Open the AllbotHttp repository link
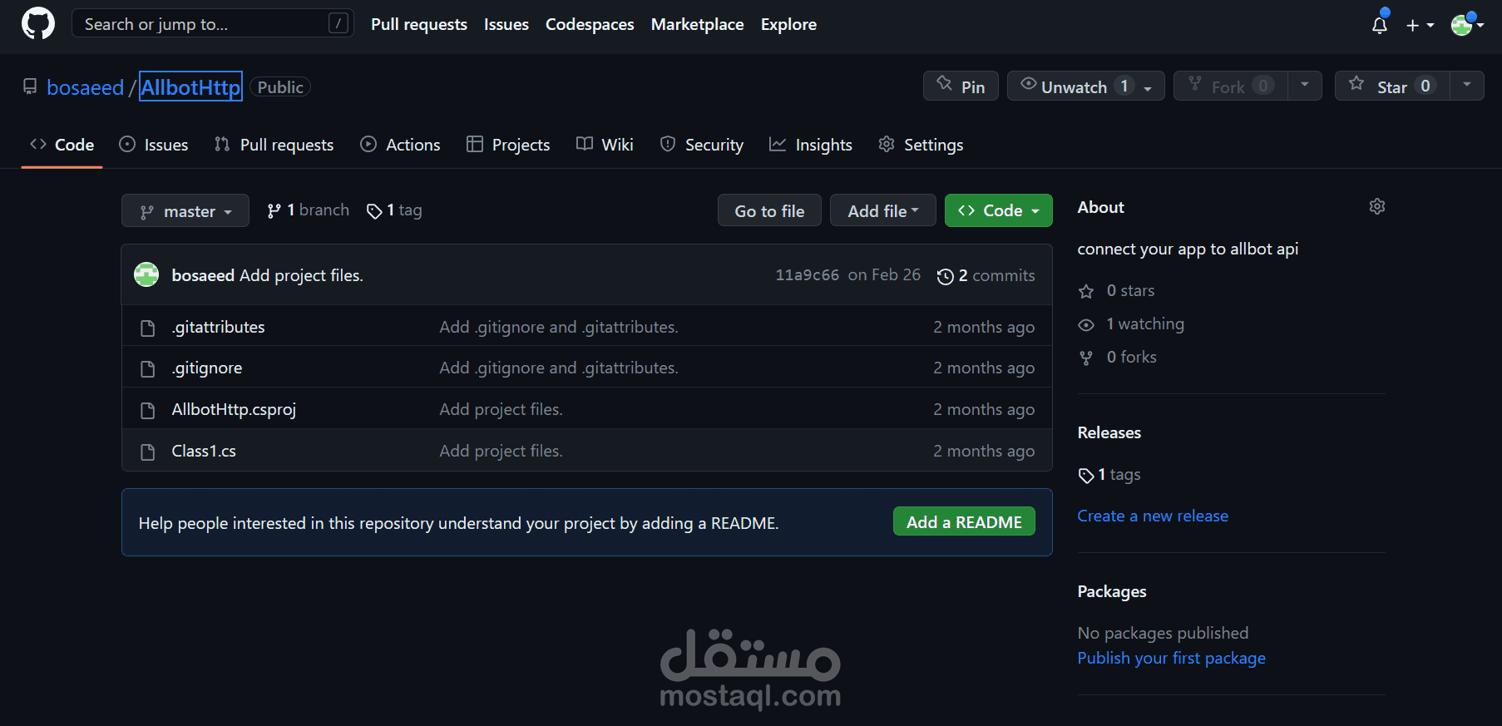 pos(190,86)
